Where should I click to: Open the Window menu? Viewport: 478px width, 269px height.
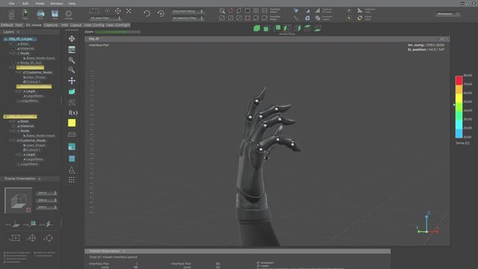click(56, 4)
